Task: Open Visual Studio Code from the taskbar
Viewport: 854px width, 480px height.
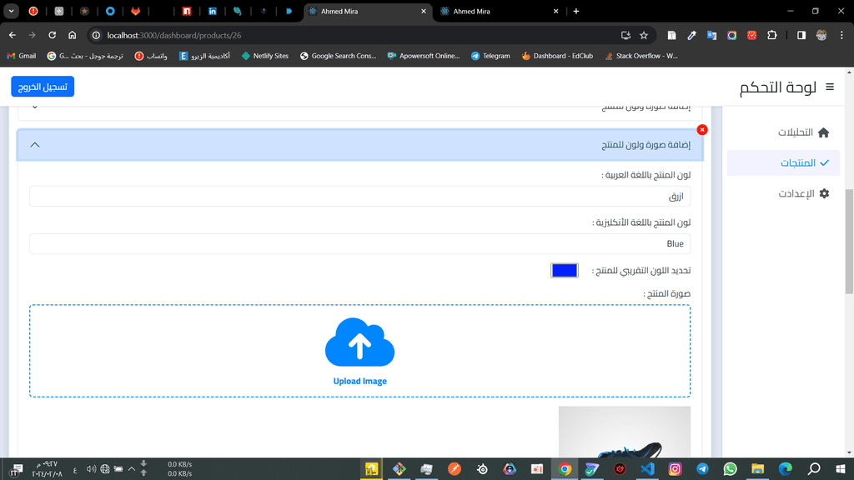Action: tap(647, 468)
